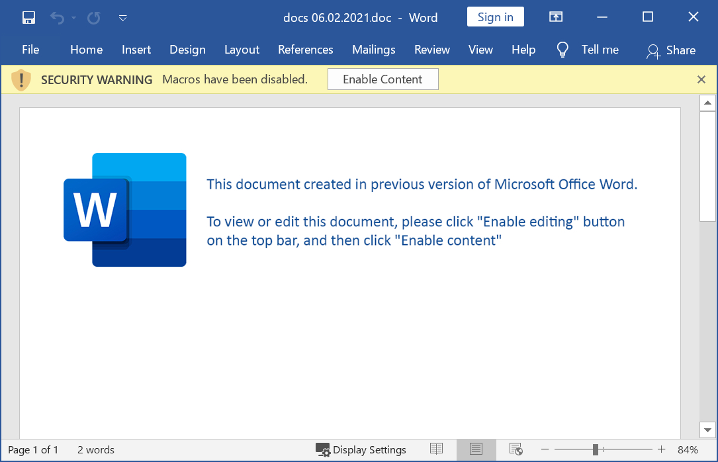Image resolution: width=718 pixels, height=462 pixels.
Task: Close the Word window
Action: (x=694, y=17)
